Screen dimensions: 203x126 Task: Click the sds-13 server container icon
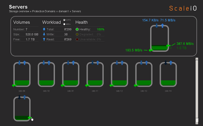[144, 74]
